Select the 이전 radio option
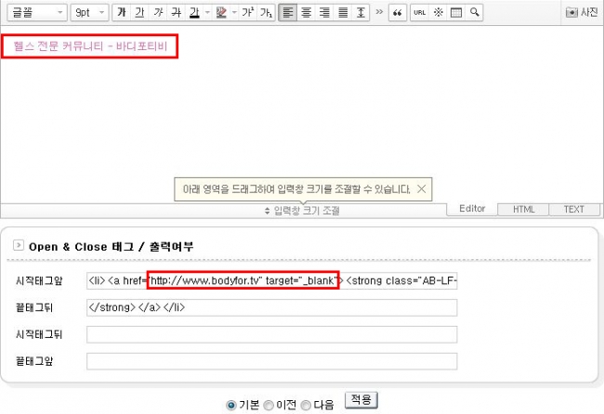Image resolution: width=604 pixels, height=414 pixels. (269, 405)
